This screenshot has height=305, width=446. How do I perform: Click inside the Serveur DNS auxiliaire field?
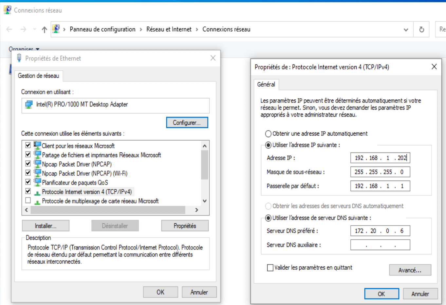point(380,245)
